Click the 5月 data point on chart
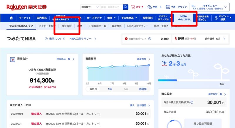The width and height of the screenshot is (235, 128). point(88,68)
